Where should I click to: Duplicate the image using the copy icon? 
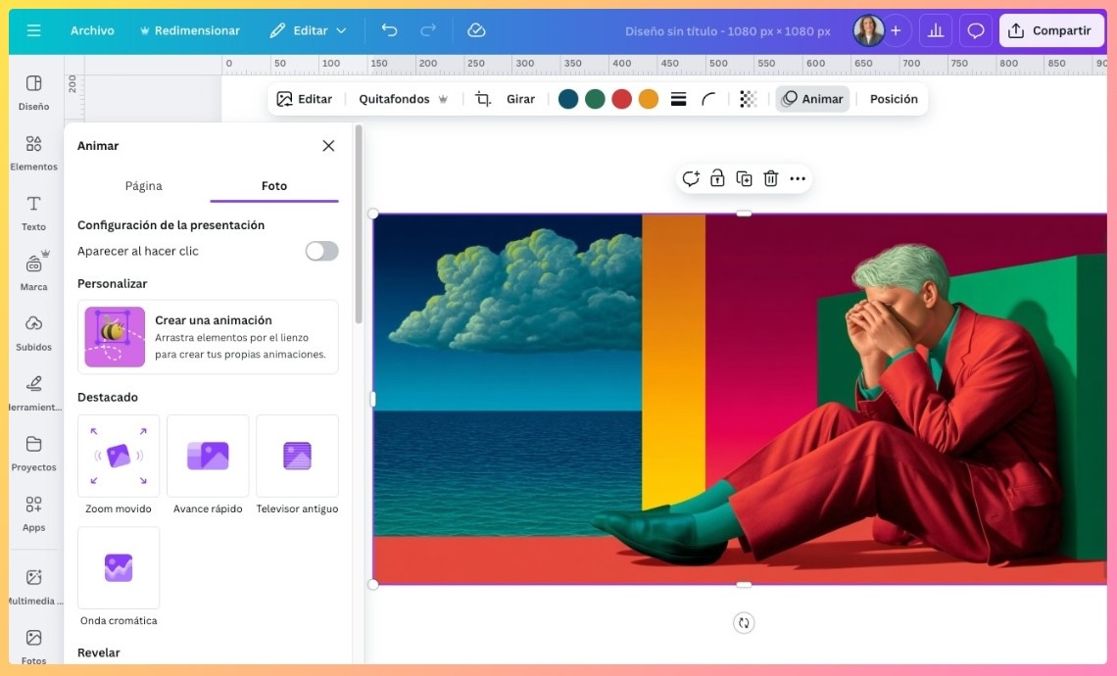coord(745,178)
